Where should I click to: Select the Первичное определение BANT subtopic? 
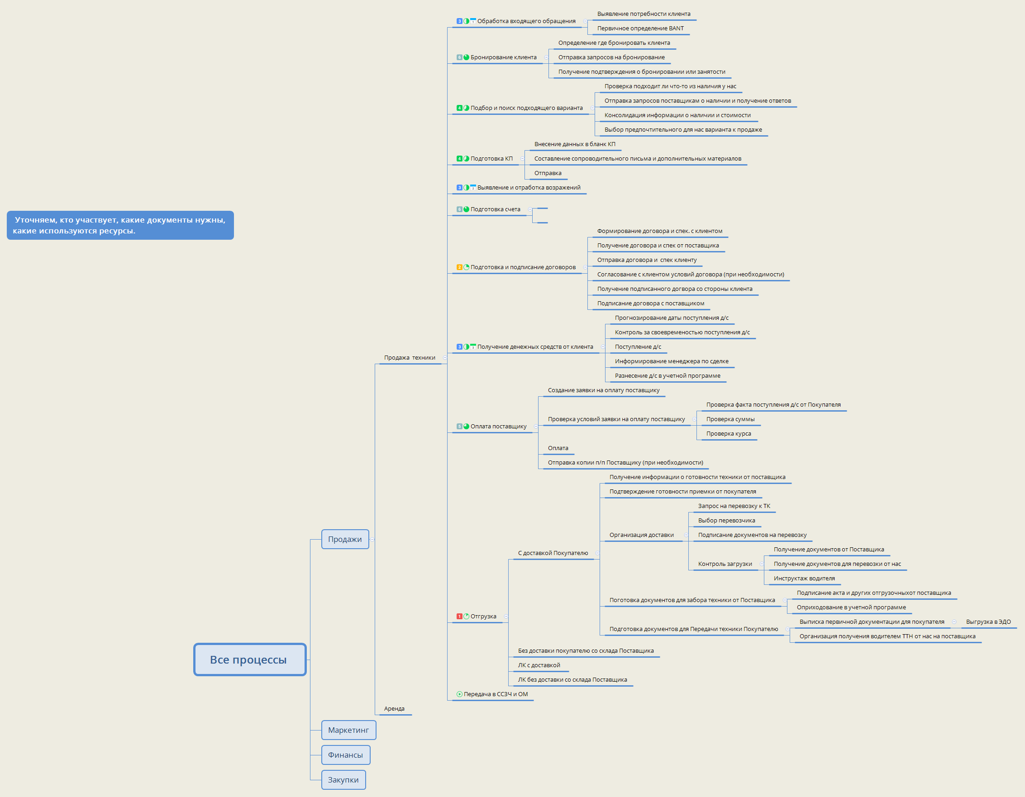[640, 28]
